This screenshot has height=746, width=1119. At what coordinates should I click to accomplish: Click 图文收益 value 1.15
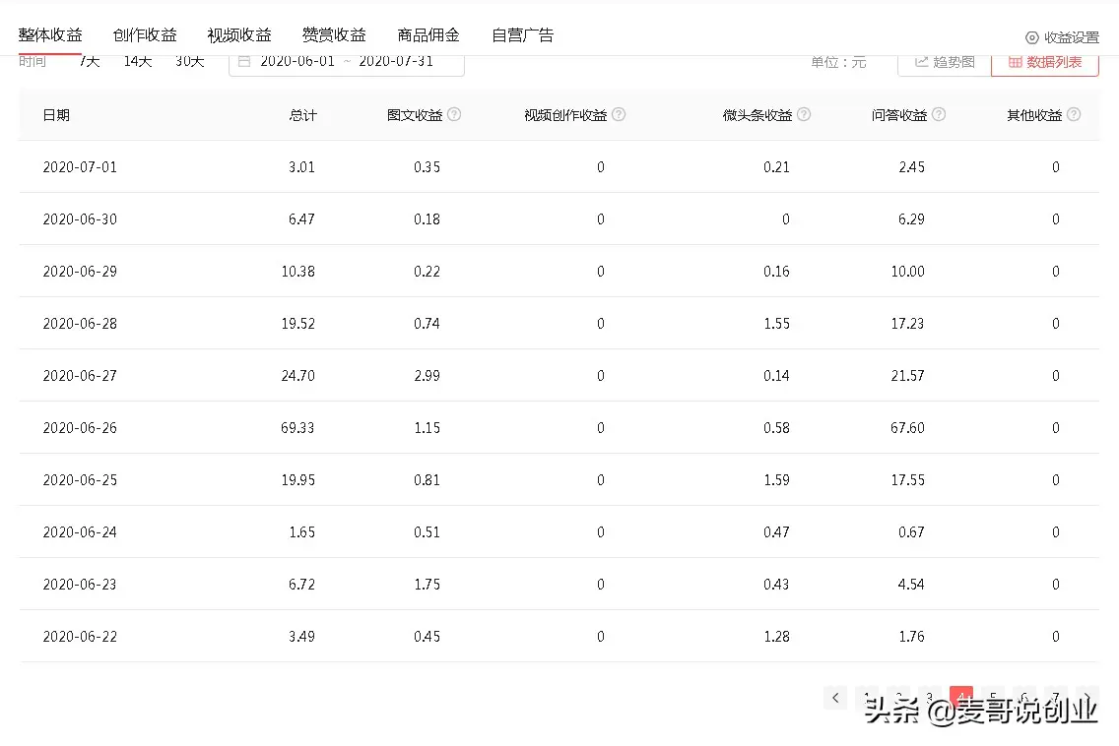click(427, 428)
